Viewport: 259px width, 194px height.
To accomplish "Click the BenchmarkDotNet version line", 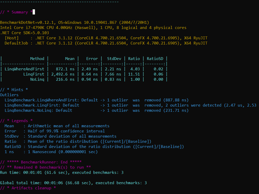I will tap(75, 23).
